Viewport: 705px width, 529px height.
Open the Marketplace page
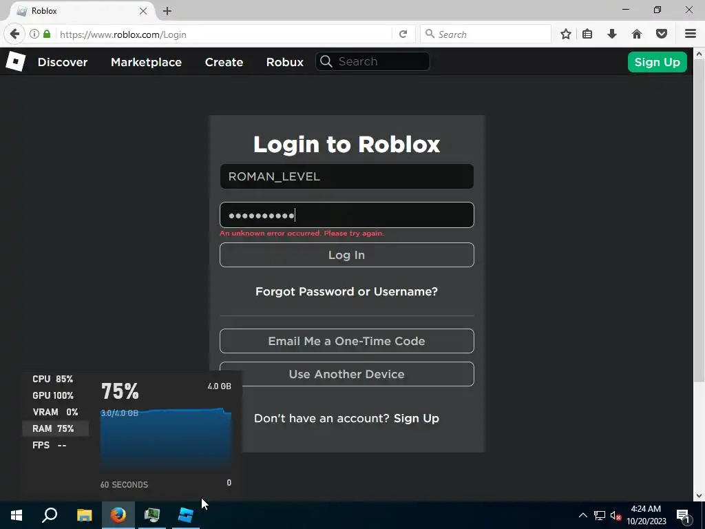(x=146, y=62)
